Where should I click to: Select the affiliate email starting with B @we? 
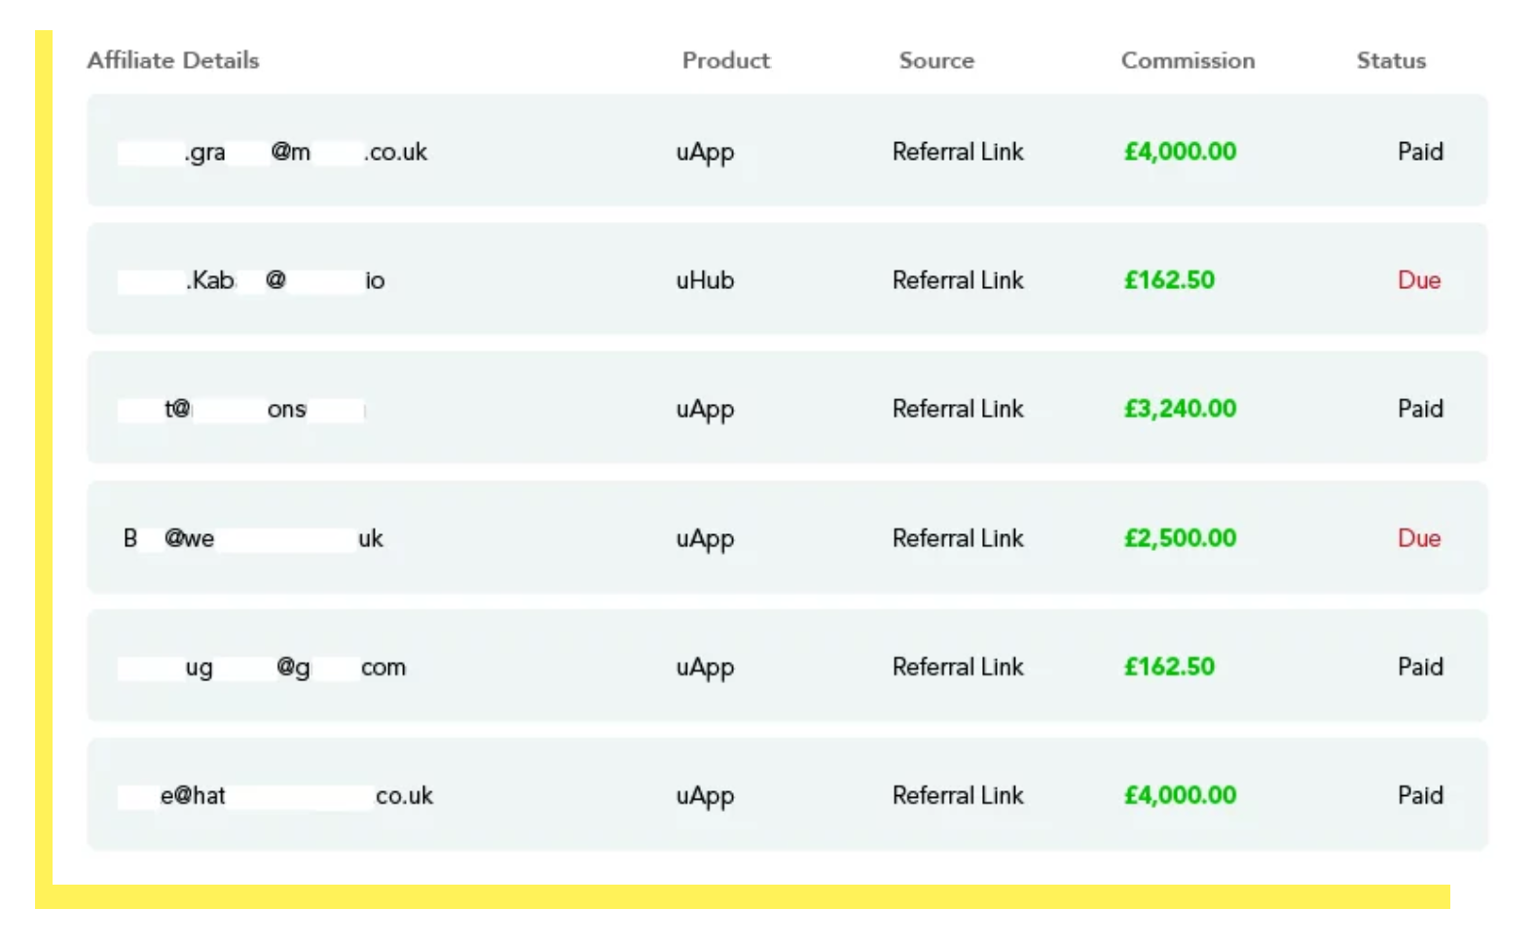click(253, 538)
